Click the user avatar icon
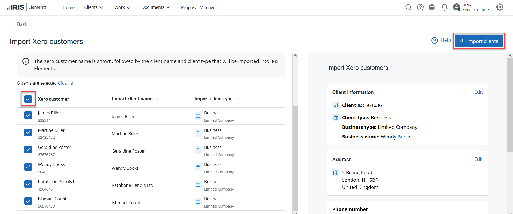Screen dimensions: 513x214 point(457,7)
